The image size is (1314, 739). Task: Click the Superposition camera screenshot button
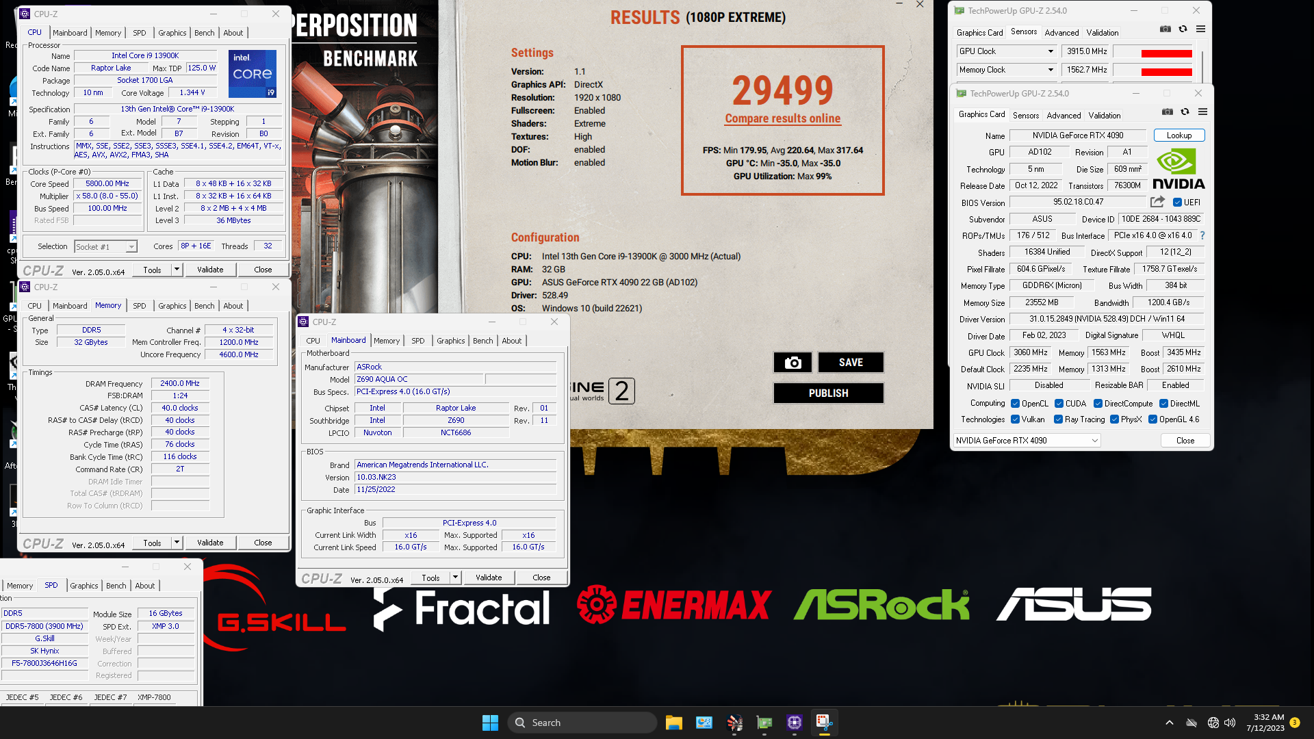tap(793, 363)
